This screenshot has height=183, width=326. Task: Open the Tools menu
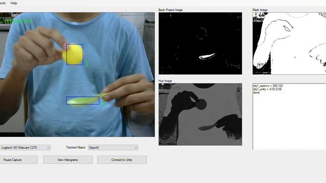(3, 3)
